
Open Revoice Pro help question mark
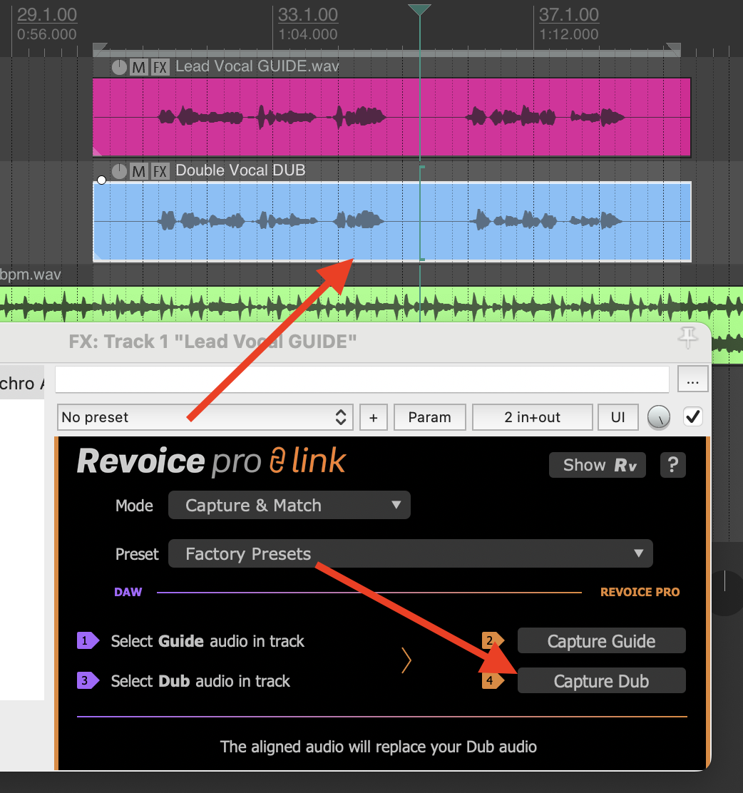click(x=672, y=465)
